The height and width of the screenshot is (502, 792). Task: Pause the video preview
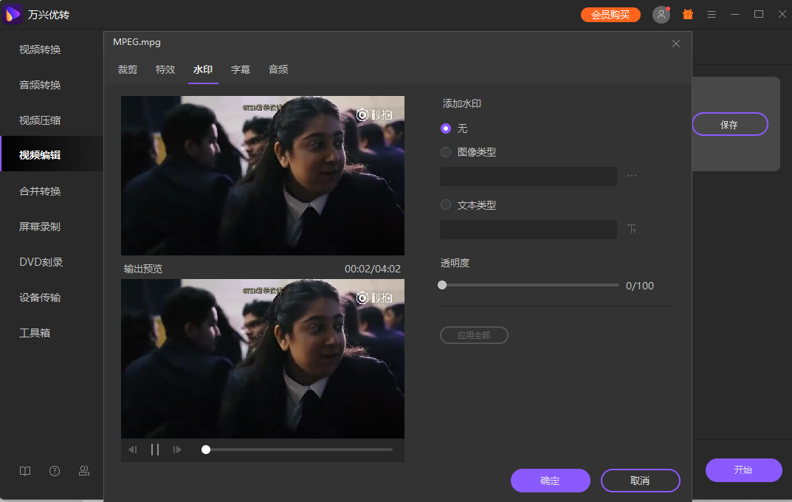tap(155, 450)
